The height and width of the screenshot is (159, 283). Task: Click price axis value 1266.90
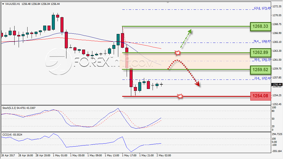[277, 33]
